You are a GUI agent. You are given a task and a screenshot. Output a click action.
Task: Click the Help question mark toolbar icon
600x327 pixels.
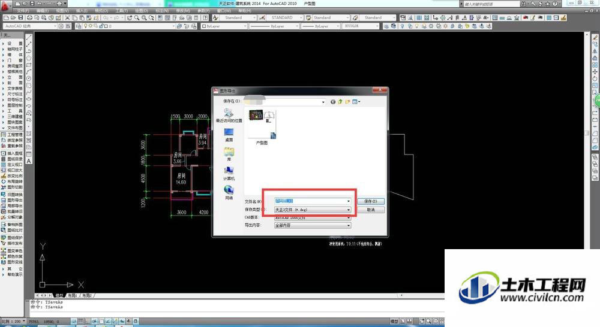coord(205,17)
